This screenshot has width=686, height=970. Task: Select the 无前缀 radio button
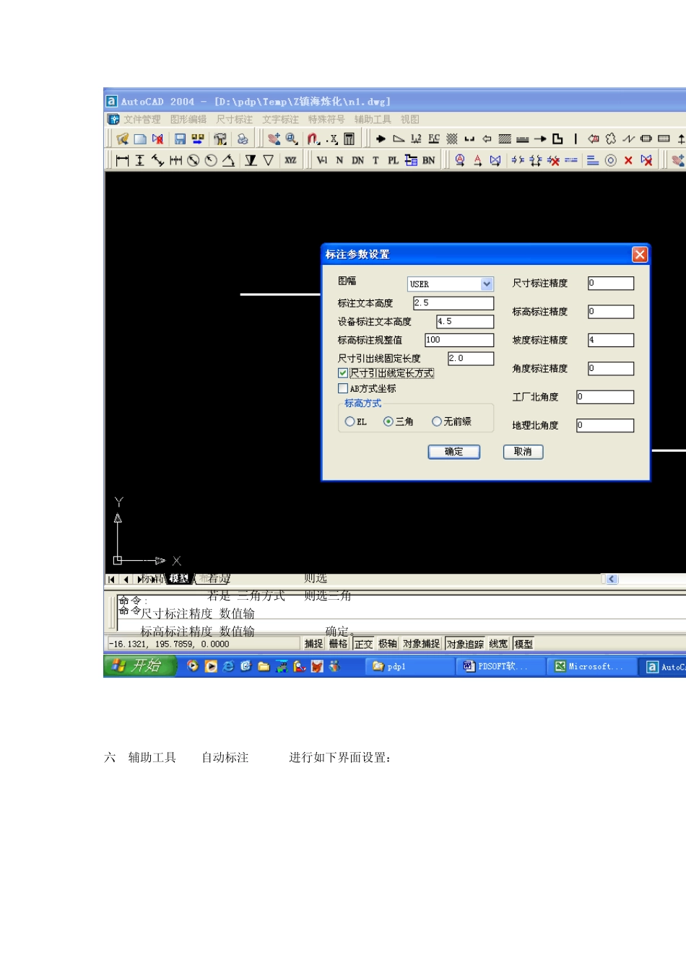[436, 421]
